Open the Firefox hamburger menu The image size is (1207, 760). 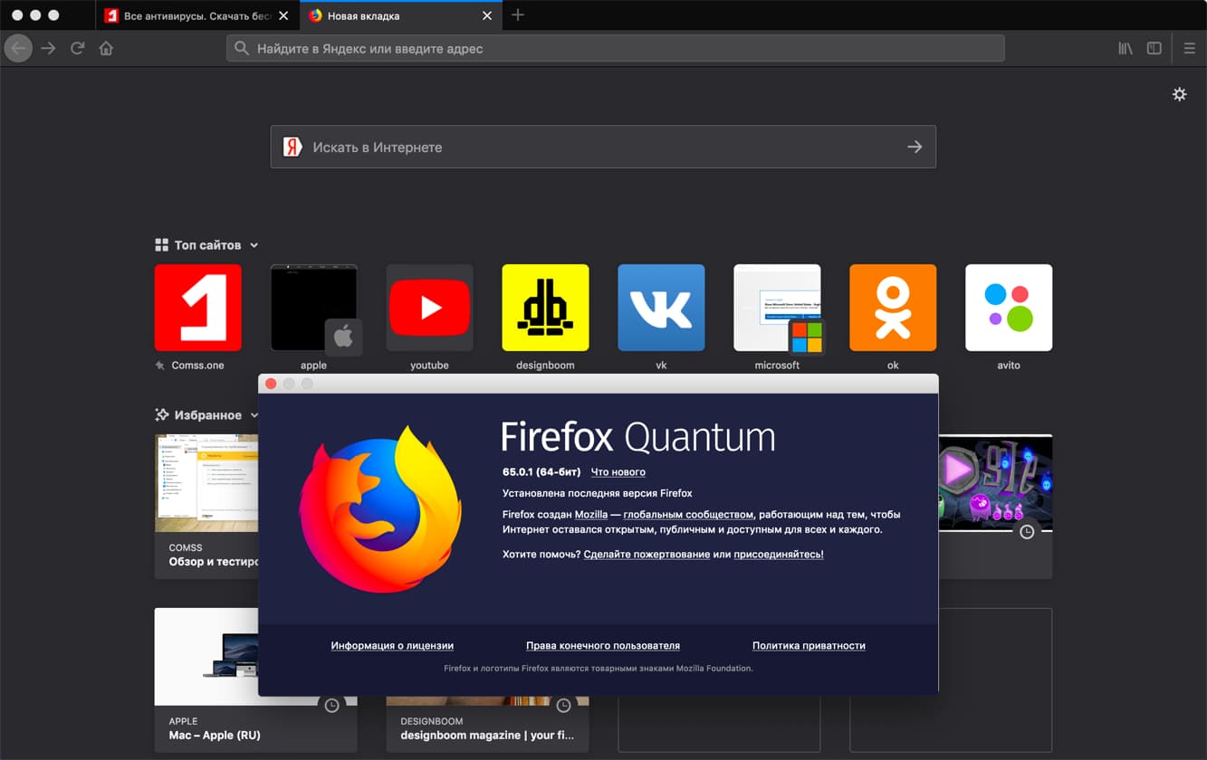[1189, 48]
